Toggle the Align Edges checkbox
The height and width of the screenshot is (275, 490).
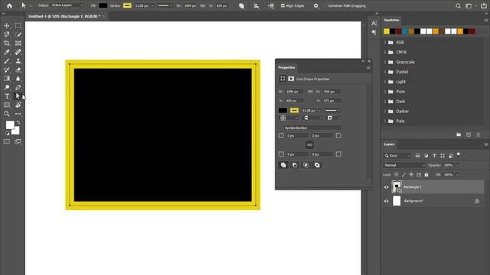(x=283, y=5)
